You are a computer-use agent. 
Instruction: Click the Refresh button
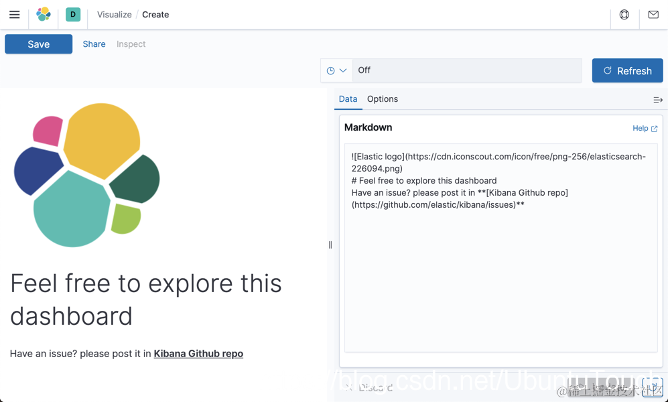point(628,71)
